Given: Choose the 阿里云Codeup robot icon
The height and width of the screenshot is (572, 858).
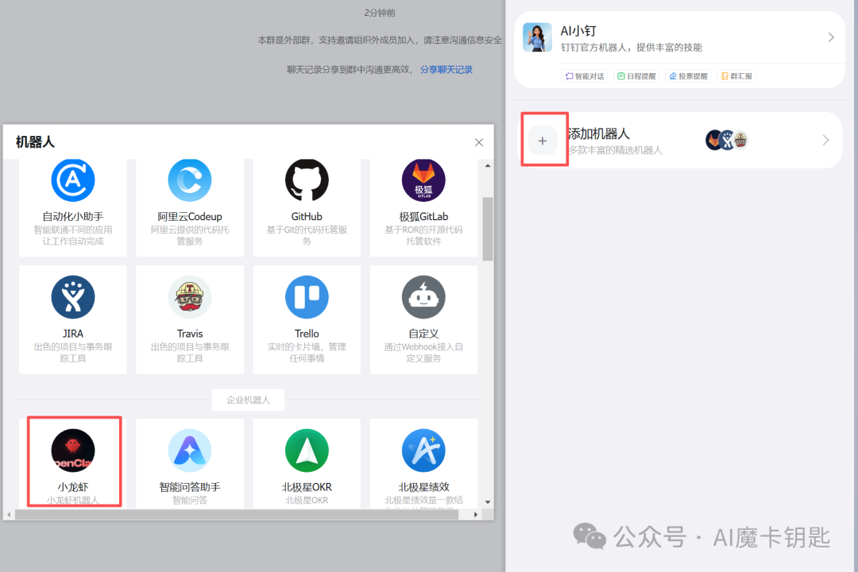Looking at the screenshot, I should (190, 180).
